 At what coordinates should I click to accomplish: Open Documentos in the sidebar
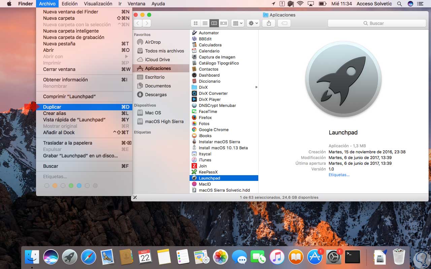coord(161,86)
